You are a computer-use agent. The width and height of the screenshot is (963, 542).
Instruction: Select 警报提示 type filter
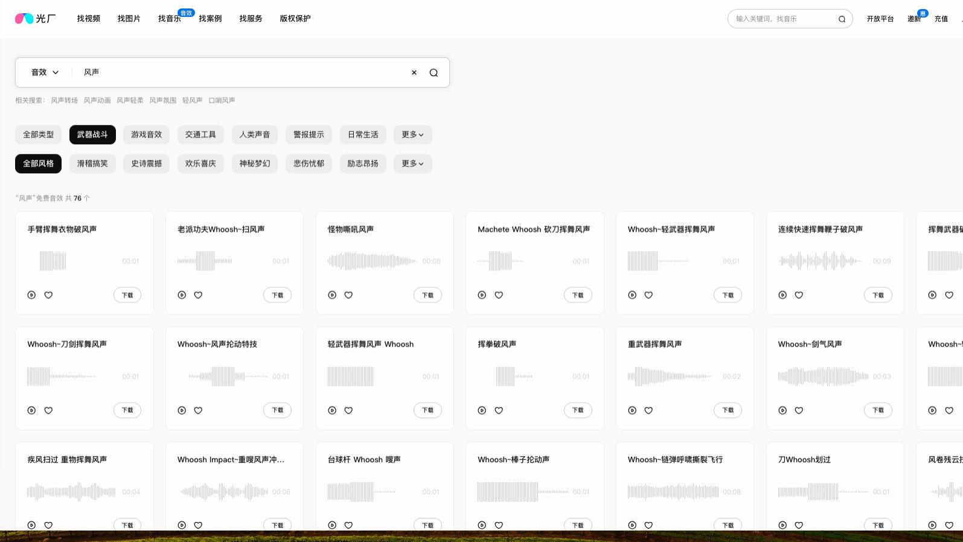[309, 135]
